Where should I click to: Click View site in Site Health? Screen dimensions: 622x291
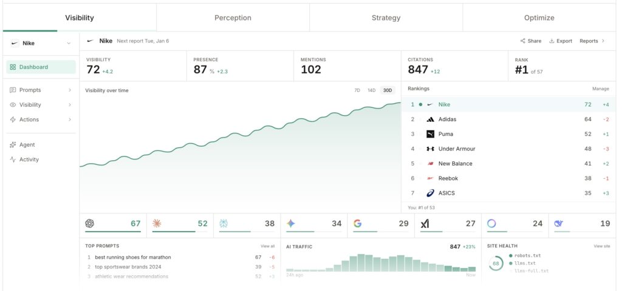coord(602,246)
